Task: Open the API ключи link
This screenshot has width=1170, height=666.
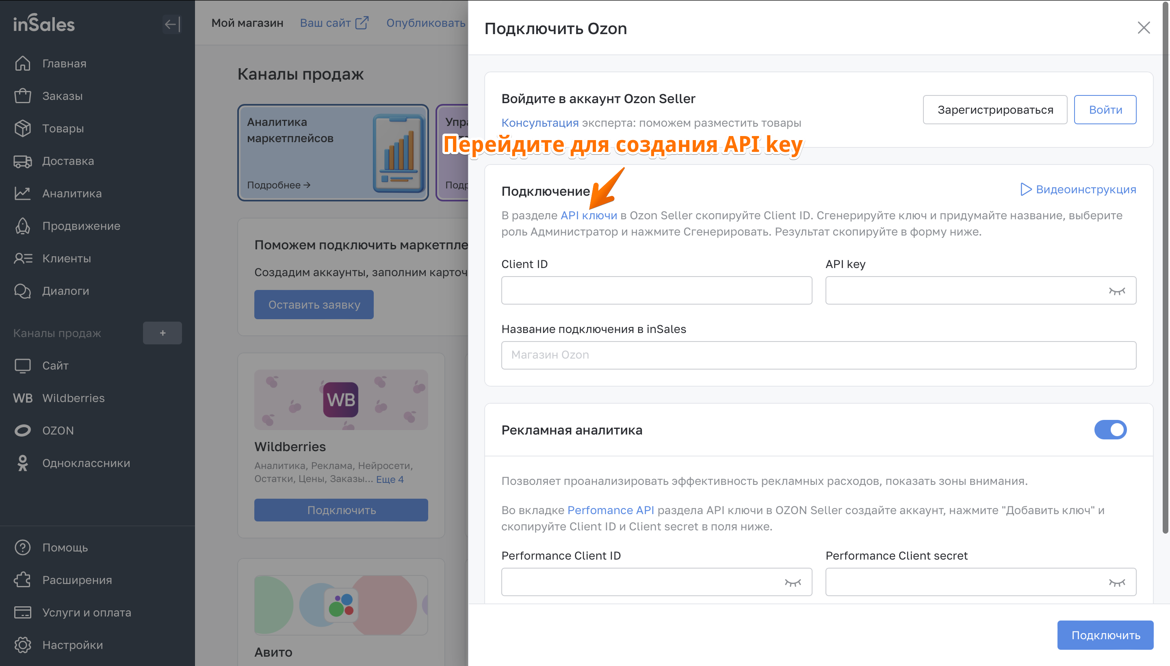Action: point(588,216)
